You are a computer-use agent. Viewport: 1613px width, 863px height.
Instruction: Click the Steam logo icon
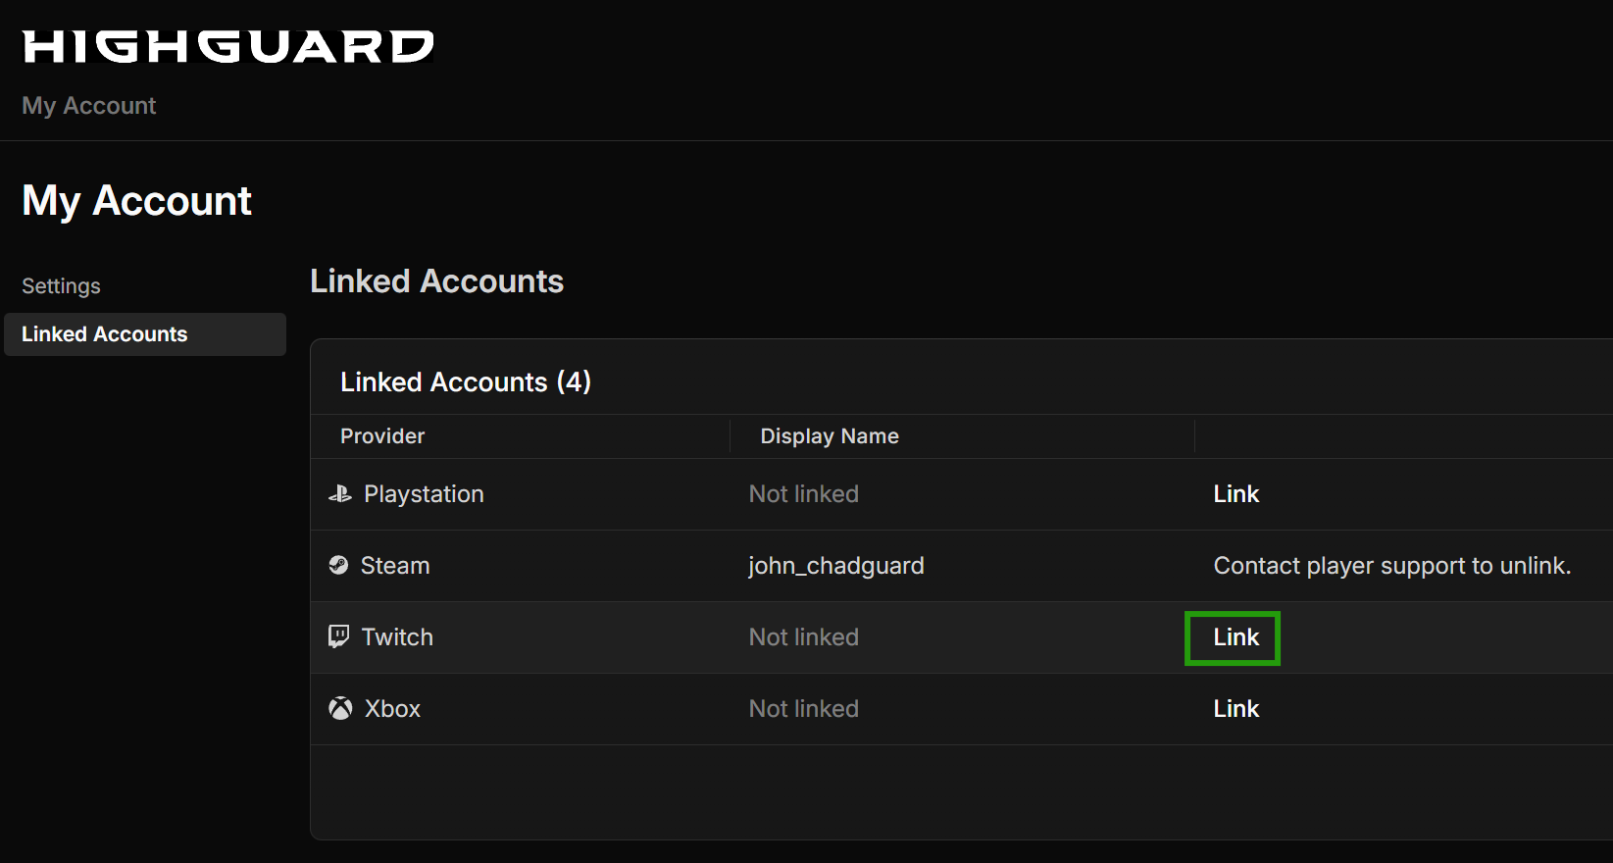pos(339,566)
